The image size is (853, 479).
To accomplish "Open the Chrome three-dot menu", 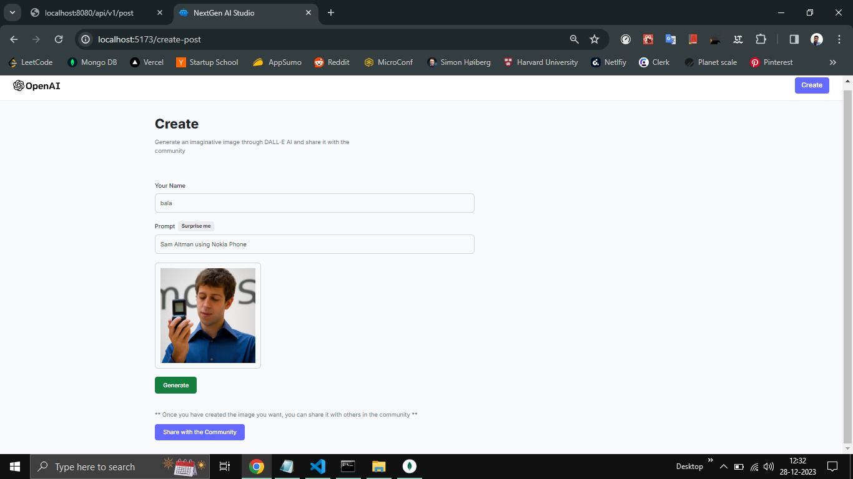I will pos(839,39).
